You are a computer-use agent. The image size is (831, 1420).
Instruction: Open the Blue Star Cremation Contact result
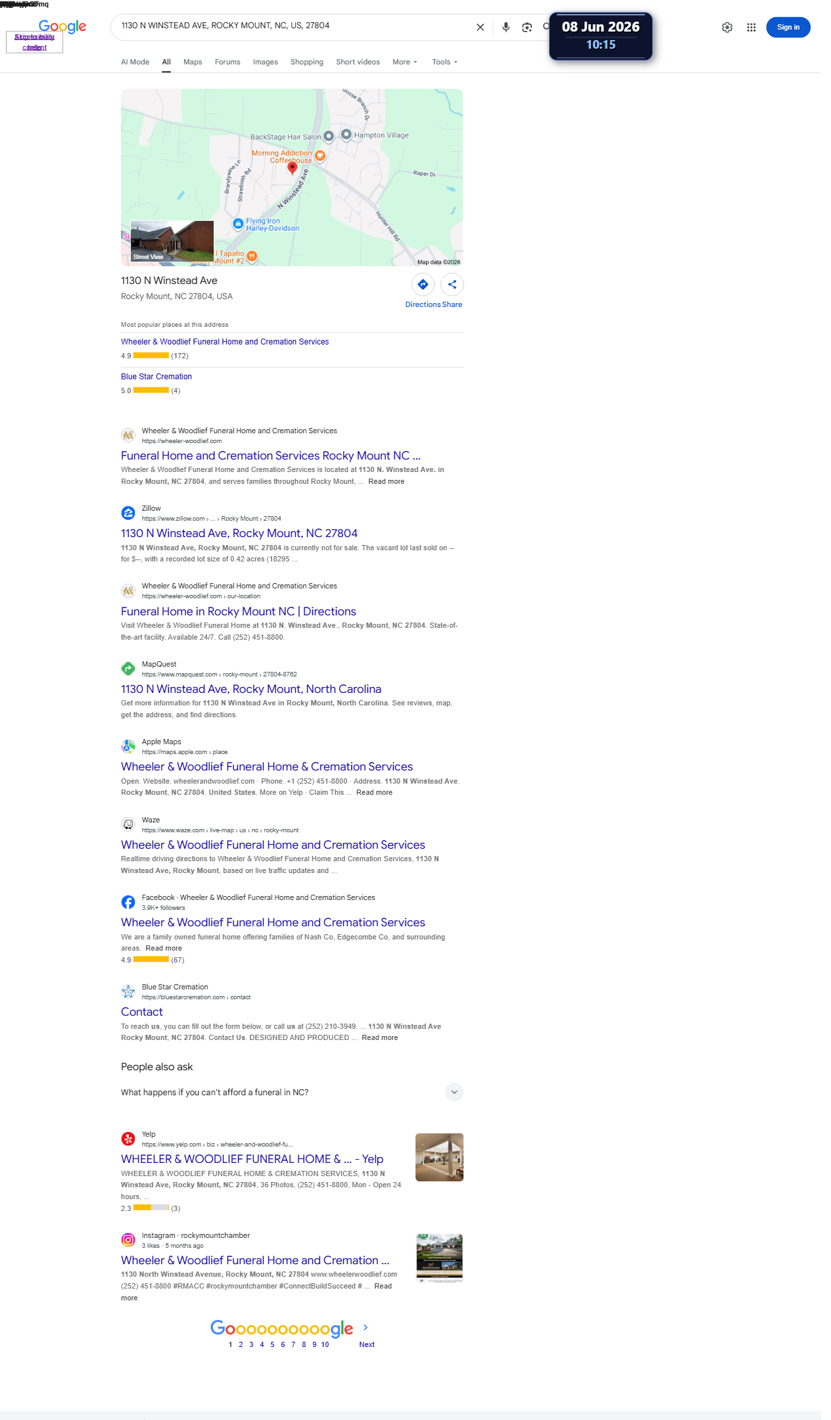point(142,1012)
